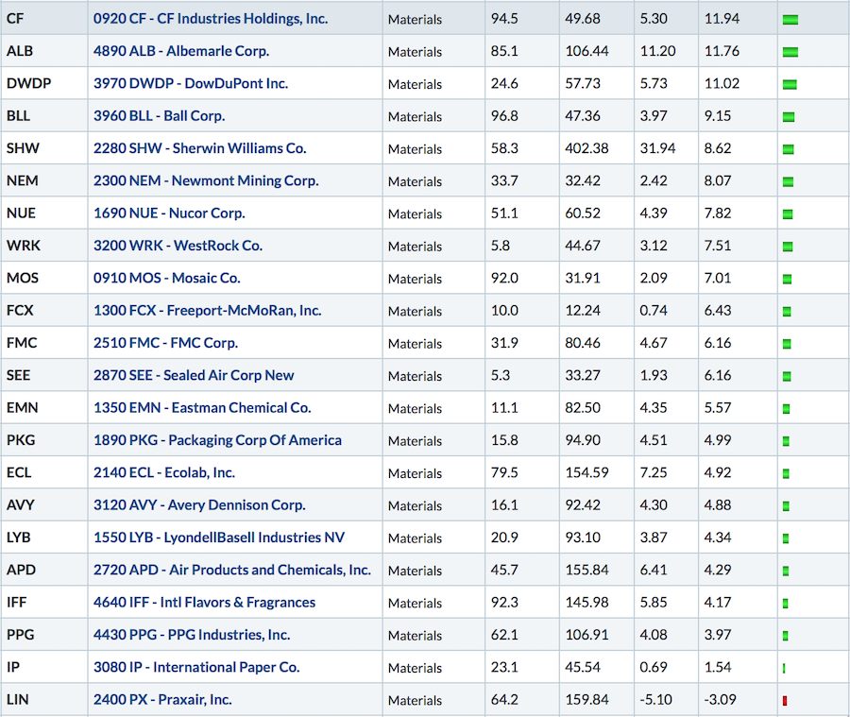Select the LIN ticker symbol cell
The image size is (850, 717).
[44, 700]
